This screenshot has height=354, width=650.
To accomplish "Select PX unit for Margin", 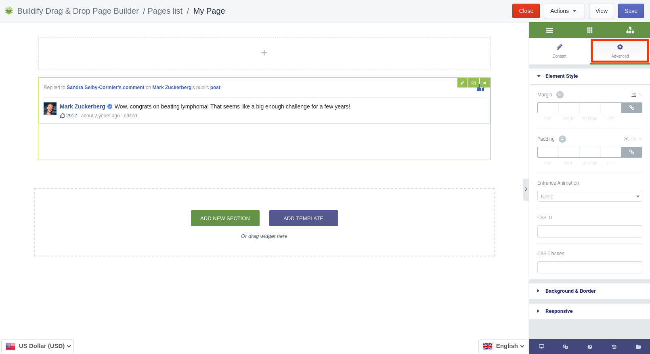I will (633, 95).
